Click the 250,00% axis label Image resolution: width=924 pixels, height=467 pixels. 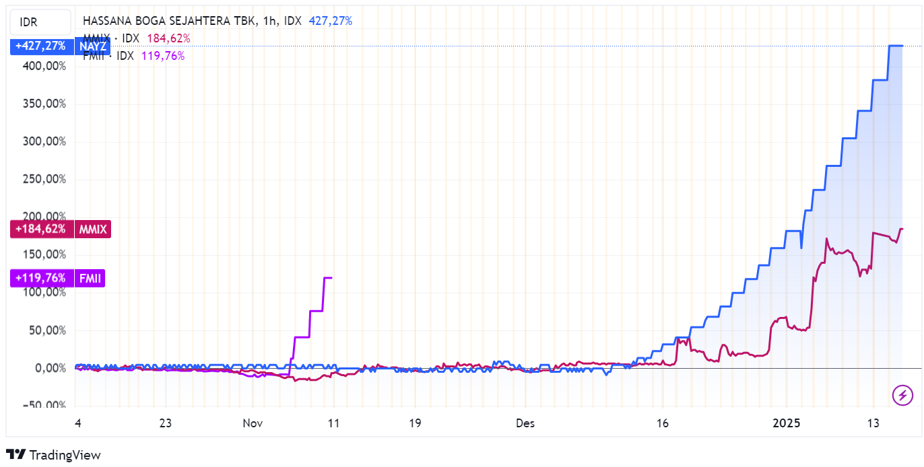[x=44, y=179]
